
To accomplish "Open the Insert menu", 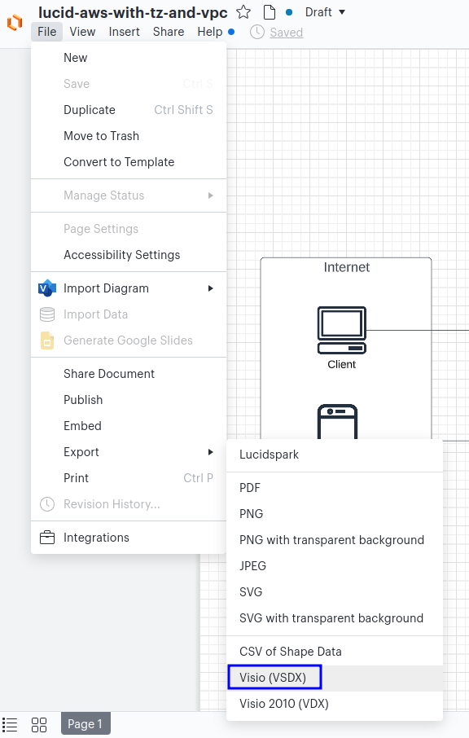I will (x=125, y=32).
